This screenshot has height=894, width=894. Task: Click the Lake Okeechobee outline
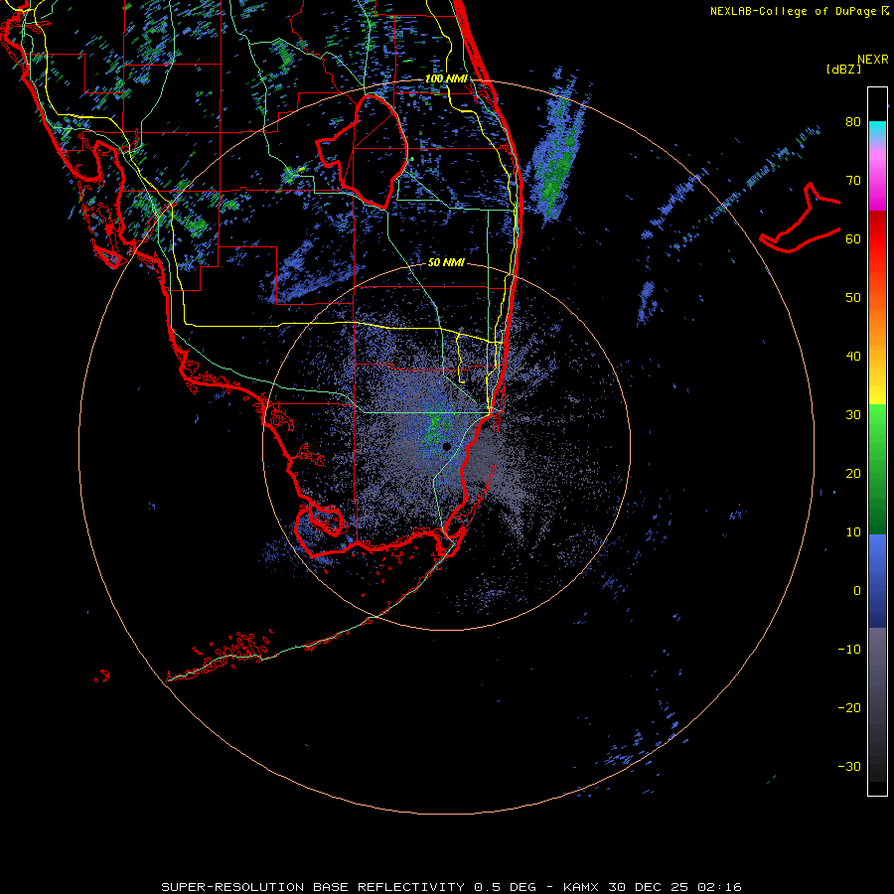(362, 151)
